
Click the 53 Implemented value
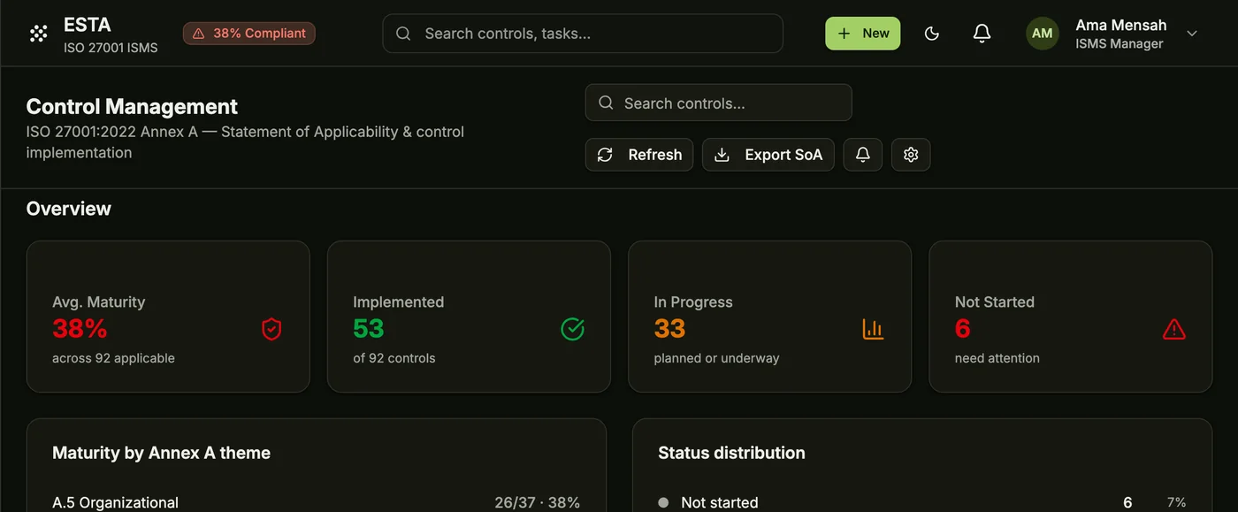tap(369, 329)
